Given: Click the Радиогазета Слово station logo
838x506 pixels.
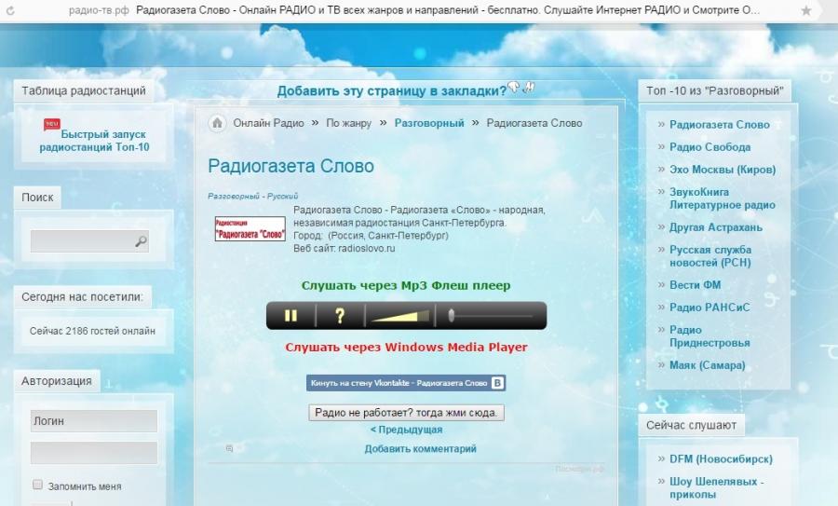Looking at the screenshot, I should (250, 229).
